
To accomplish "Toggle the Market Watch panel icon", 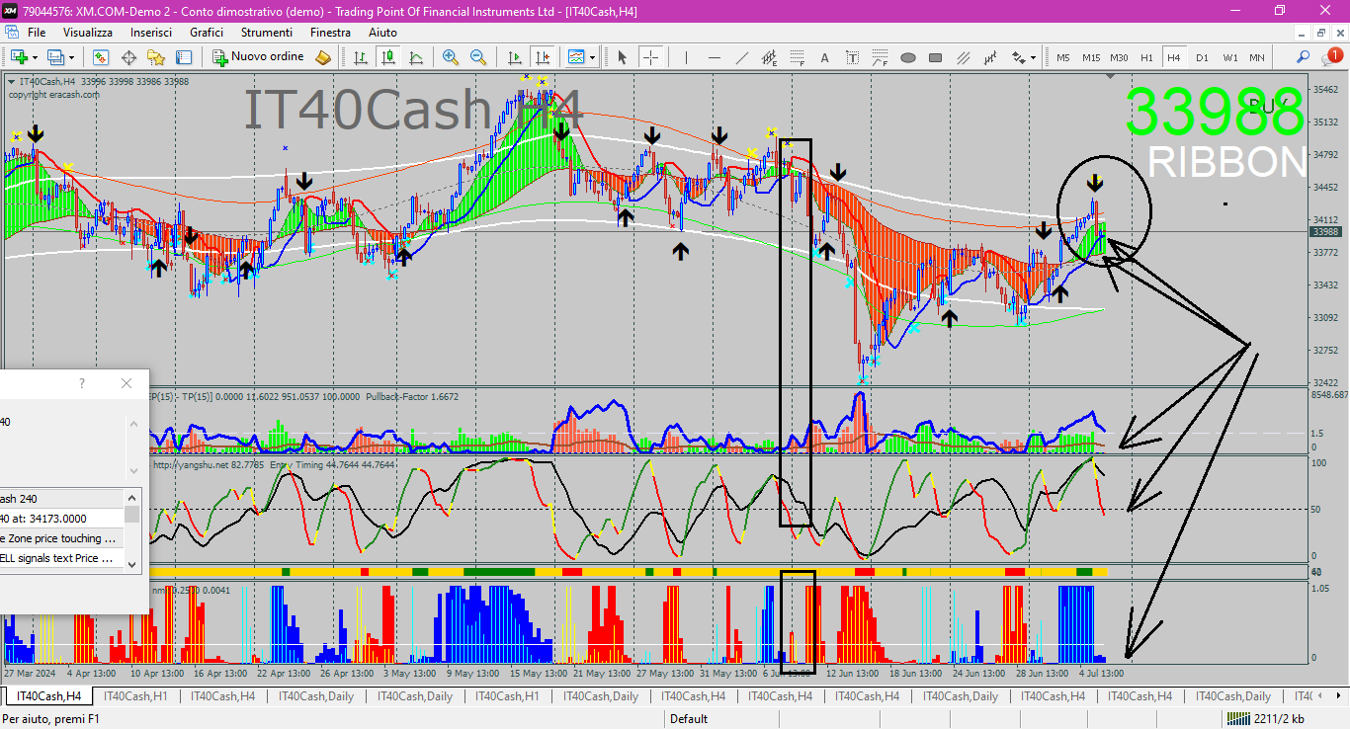I will (103, 57).
